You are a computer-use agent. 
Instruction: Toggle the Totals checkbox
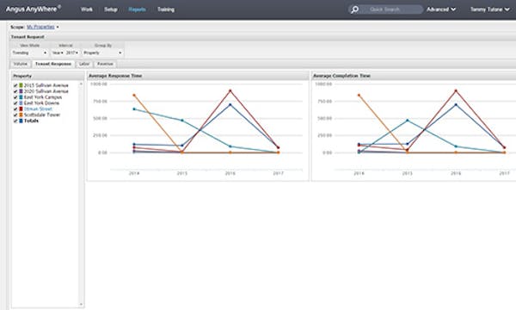[x=15, y=121]
